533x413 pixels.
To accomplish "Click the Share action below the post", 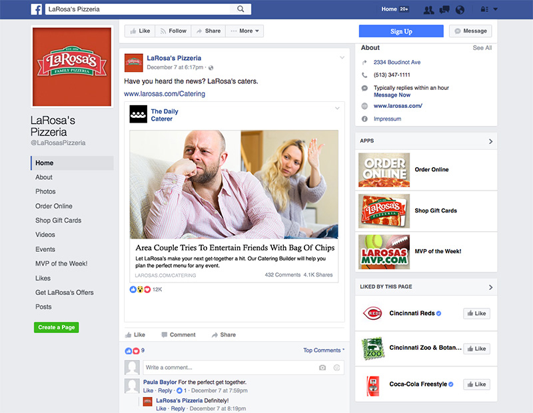I will pos(224,335).
